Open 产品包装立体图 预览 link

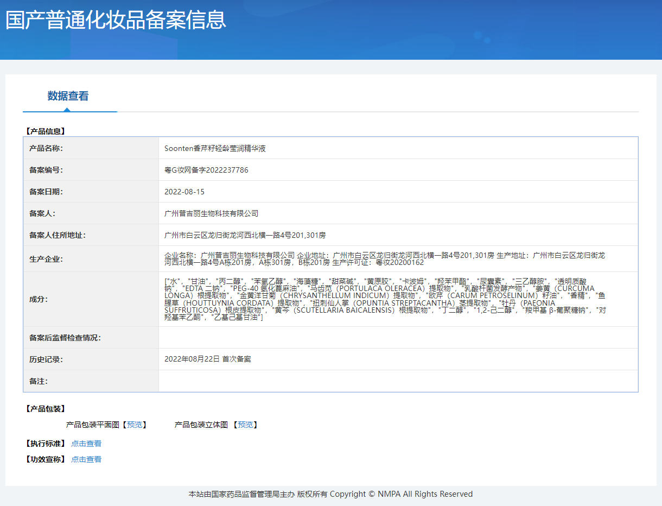(245, 425)
